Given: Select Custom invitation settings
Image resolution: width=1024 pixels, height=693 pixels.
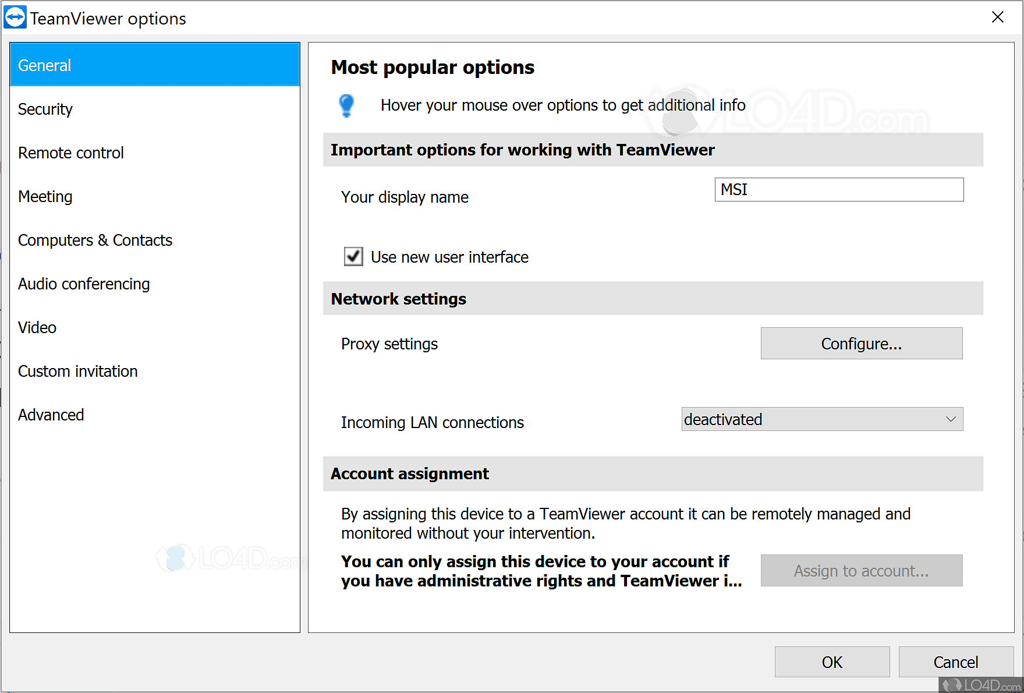Looking at the screenshot, I should (77, 371).
